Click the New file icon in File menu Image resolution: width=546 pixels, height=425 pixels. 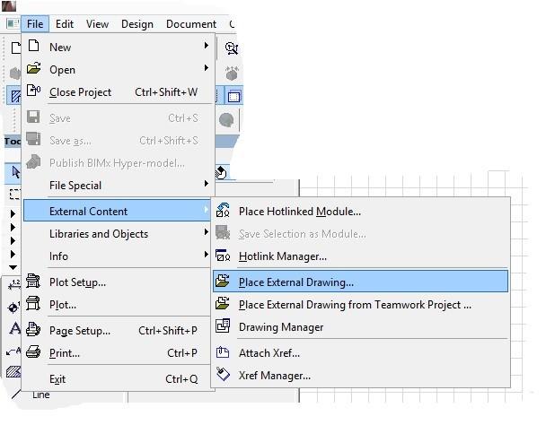pos(34,46)
